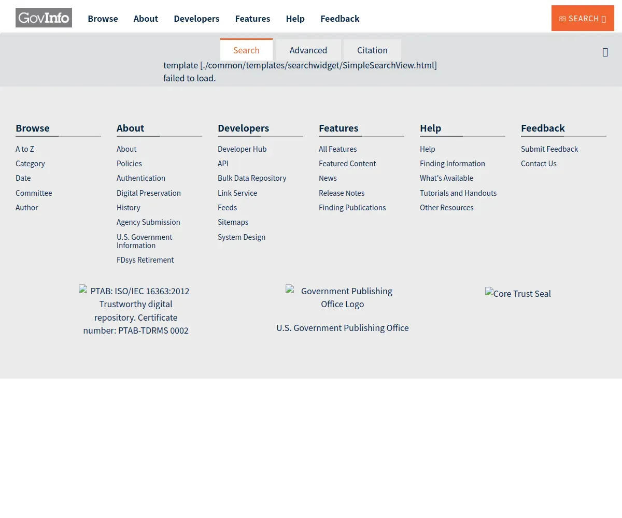
Task: Browse by Category link
Action: 30,164
